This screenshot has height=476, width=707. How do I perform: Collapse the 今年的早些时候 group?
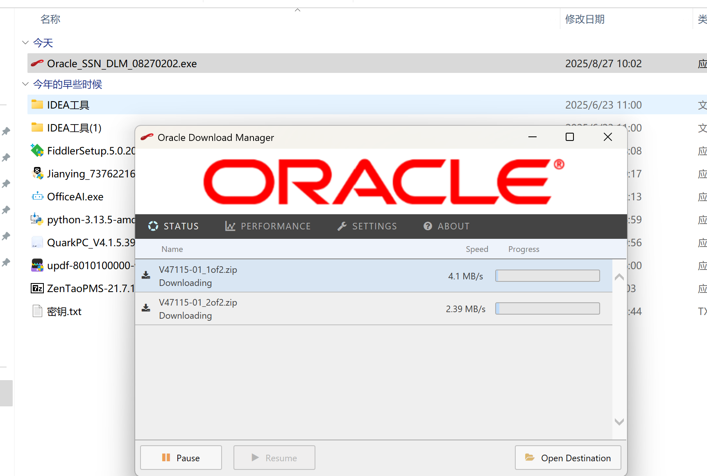25,84
